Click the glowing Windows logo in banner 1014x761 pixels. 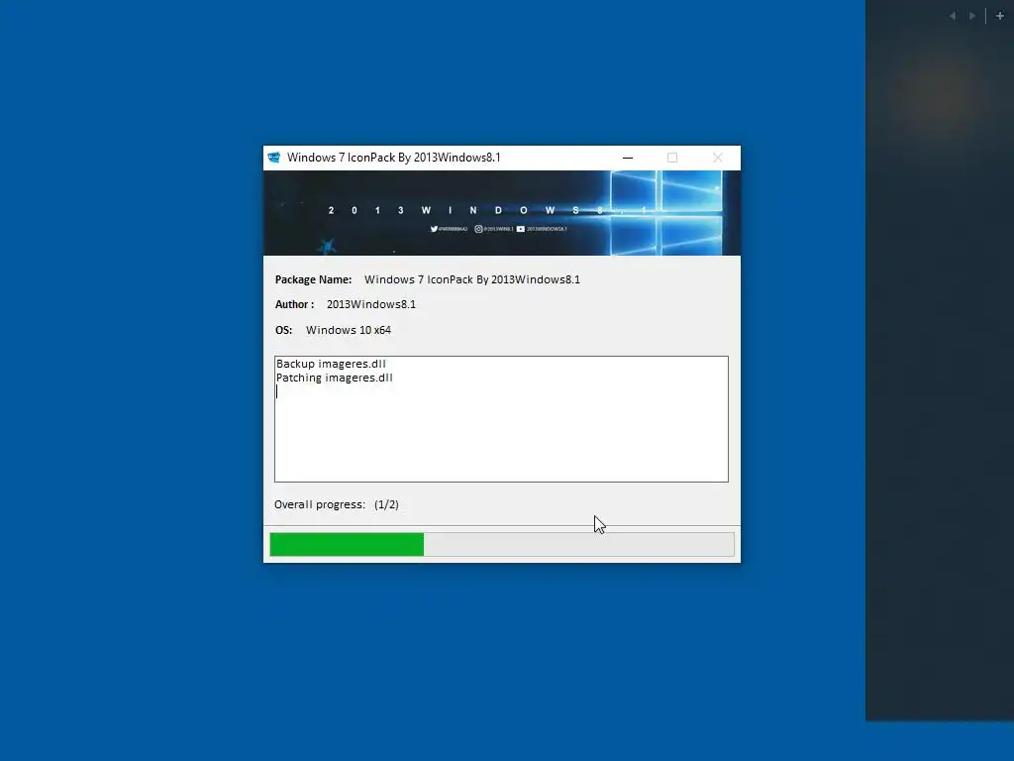(666, 212)
